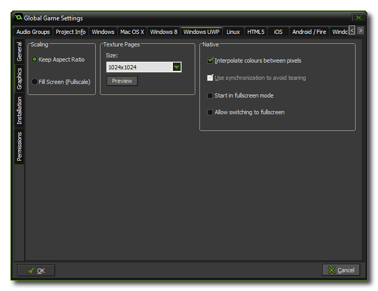Confirm settings with the OK button
378x291 pixels.
pos(36,270)
